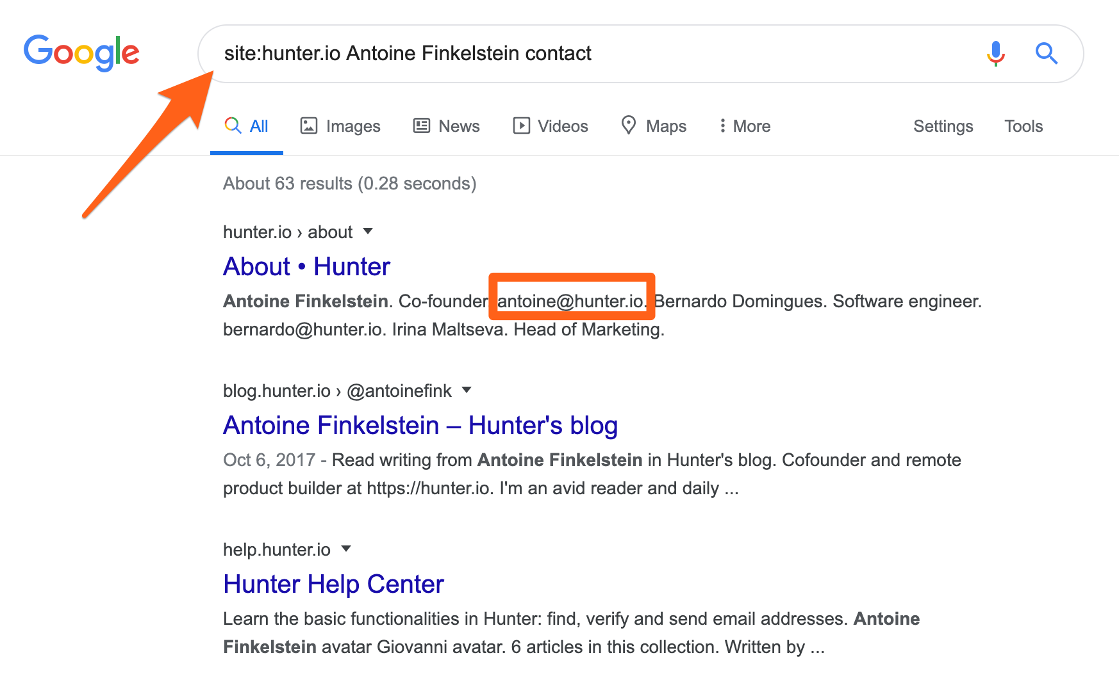The image size is (1119, 685).
Task: Start voice search with microphone icon
Action: point(995,54)
